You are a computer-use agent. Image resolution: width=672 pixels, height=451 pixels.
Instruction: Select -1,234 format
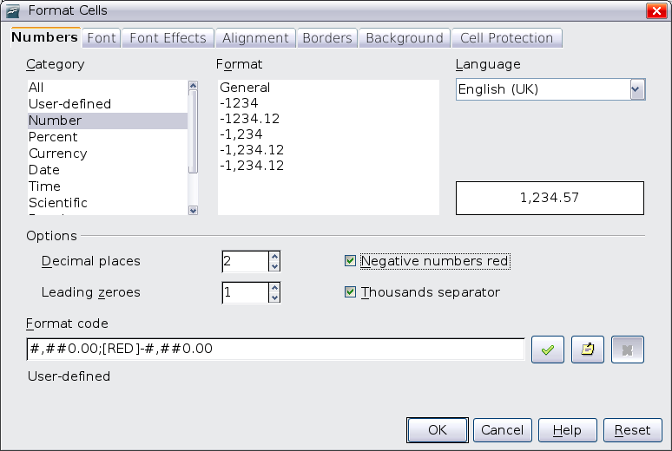(328, 134)
